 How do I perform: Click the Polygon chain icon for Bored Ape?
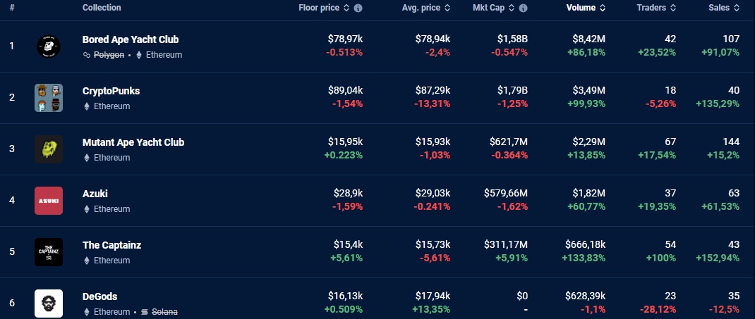[87, 55]
